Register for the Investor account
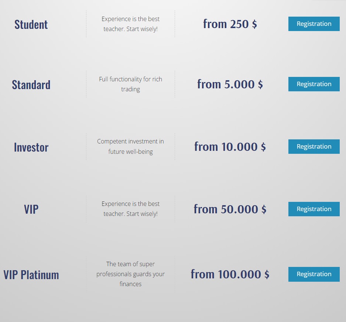Image resolution: width=346 pixels, height=322 pixels. (x=314, y=147)
